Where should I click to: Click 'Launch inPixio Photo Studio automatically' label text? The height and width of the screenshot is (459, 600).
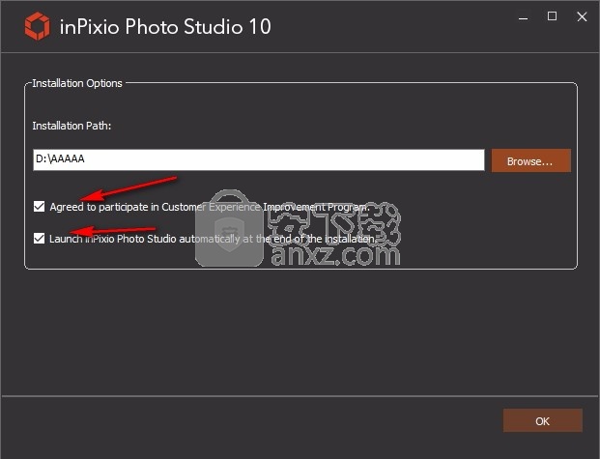(x=145, y=239)
